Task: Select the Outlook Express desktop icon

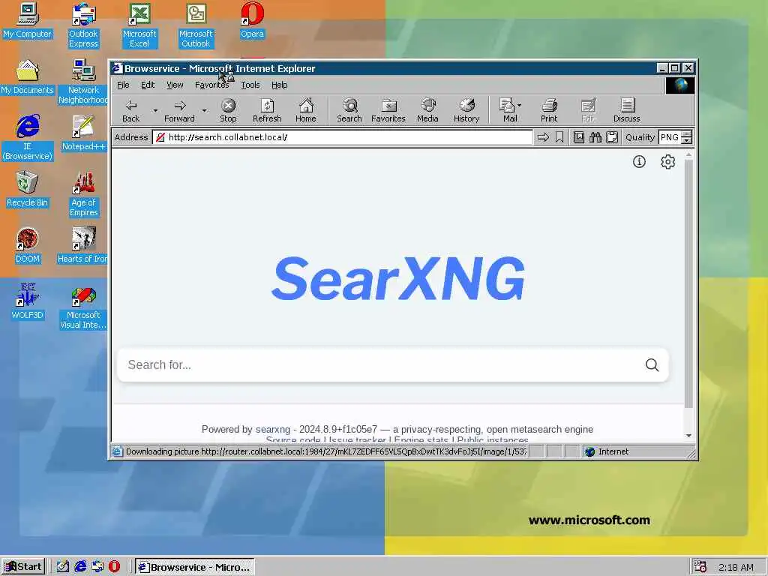Action: point(83,25)
